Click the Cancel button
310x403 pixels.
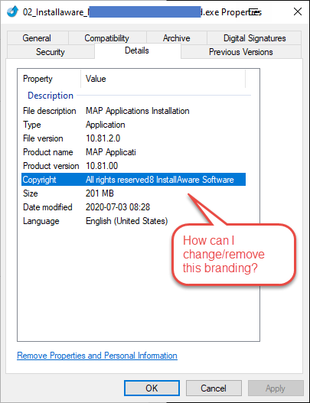[214, 388]
